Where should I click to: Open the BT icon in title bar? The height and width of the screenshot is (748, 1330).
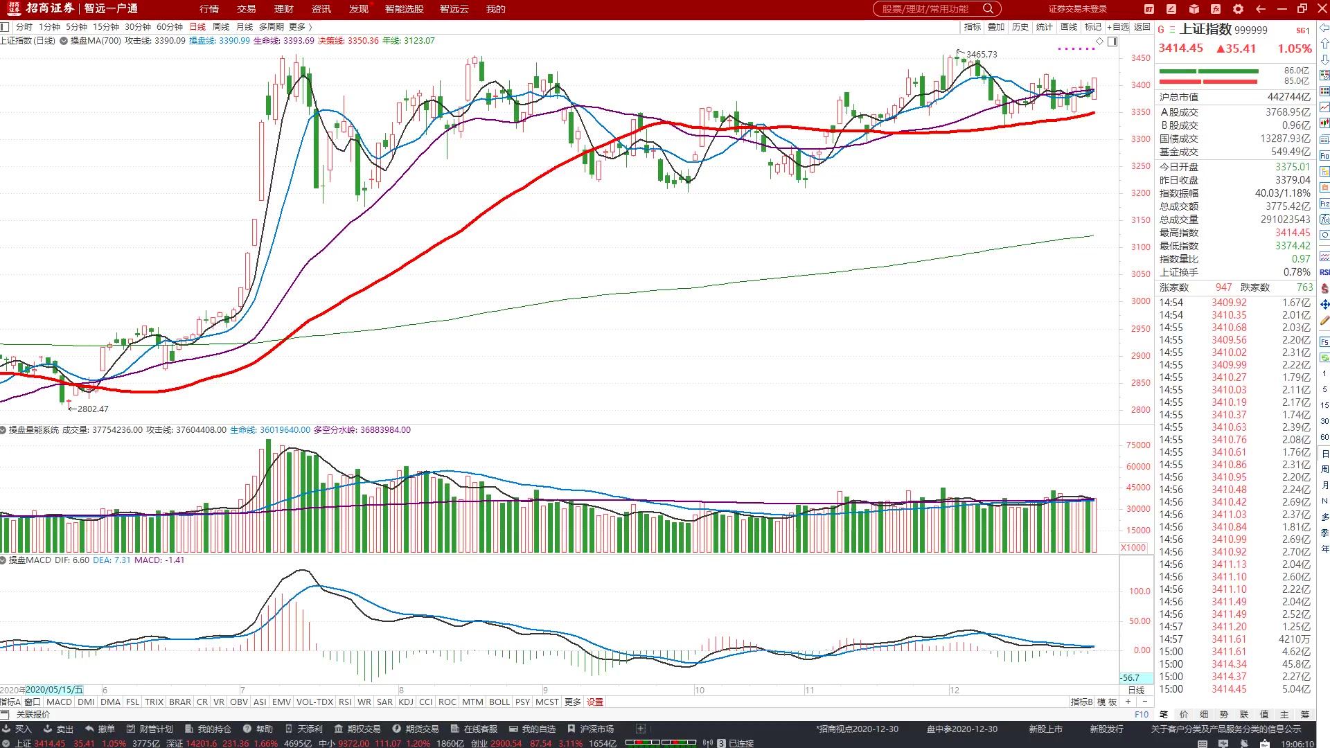coord(1149,9)
